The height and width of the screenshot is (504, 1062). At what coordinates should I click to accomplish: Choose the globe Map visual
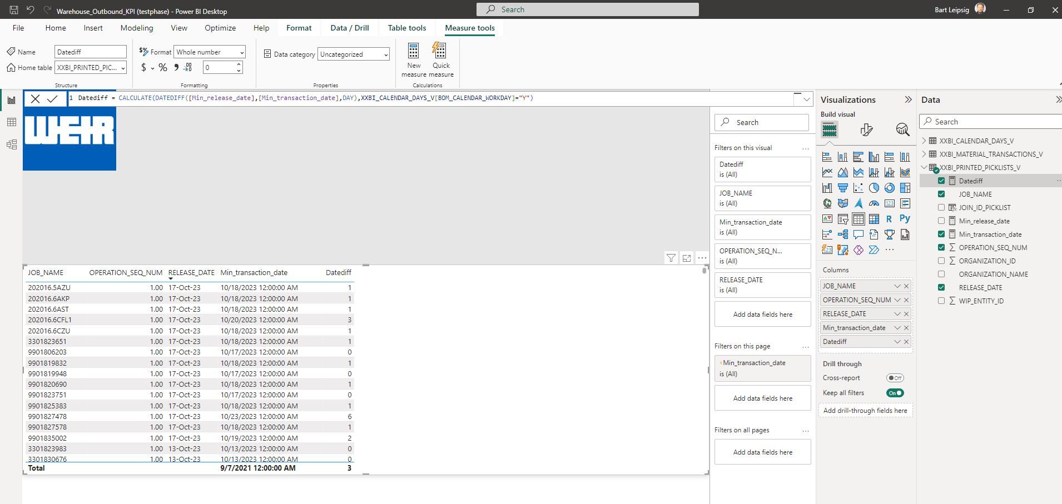827,203
